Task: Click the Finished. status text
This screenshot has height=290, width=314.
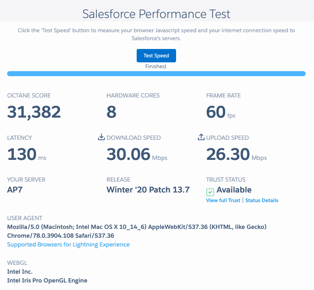Action: [156, 67]
